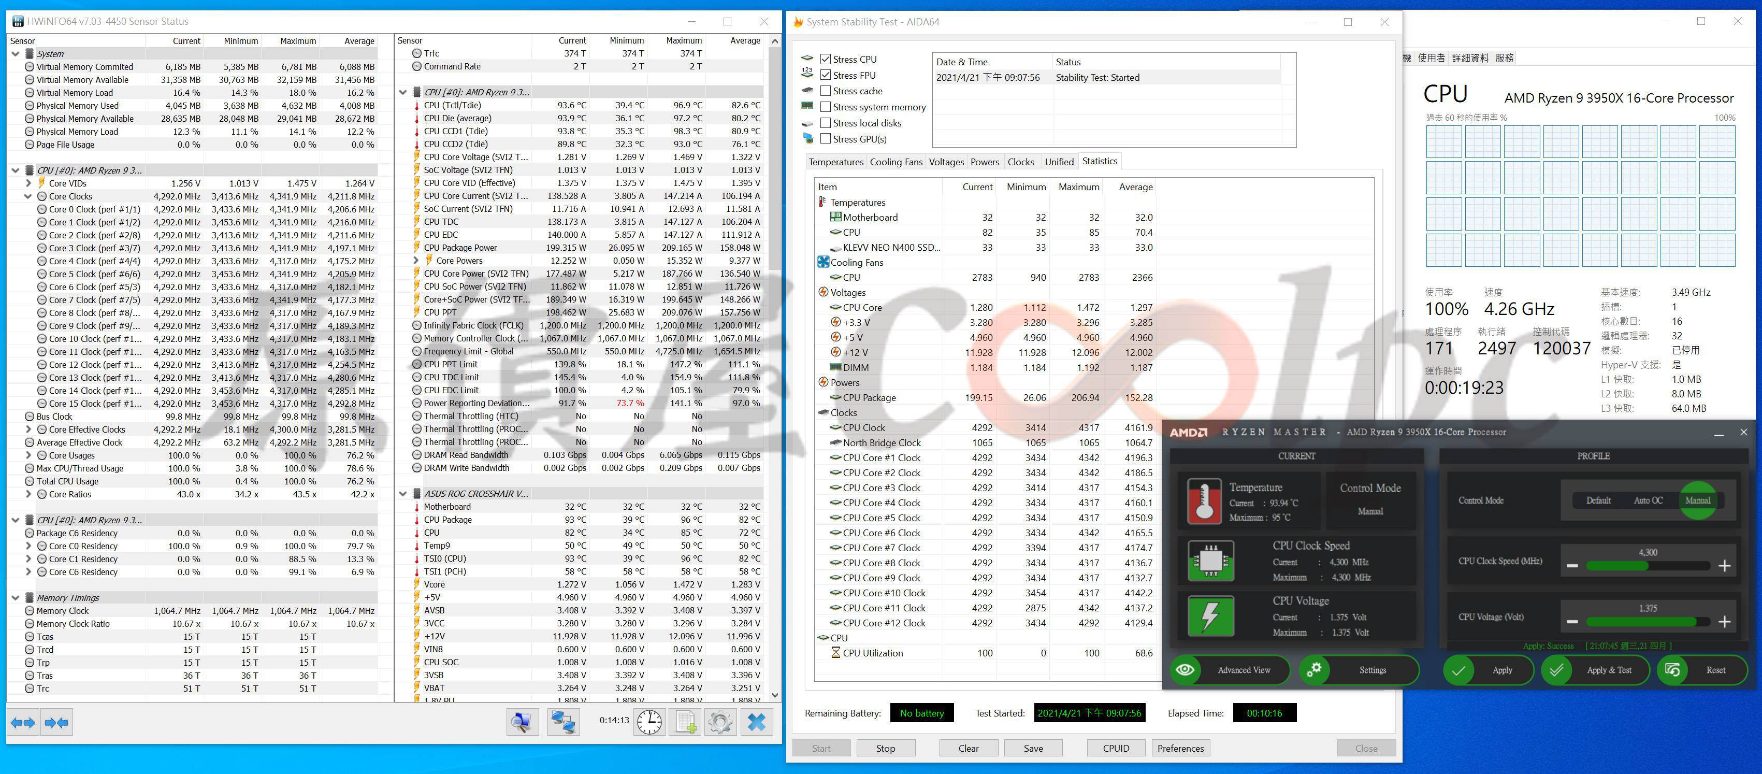Expand Core Usages row
Screen dimensions: 1762x774
click(28, 456)
